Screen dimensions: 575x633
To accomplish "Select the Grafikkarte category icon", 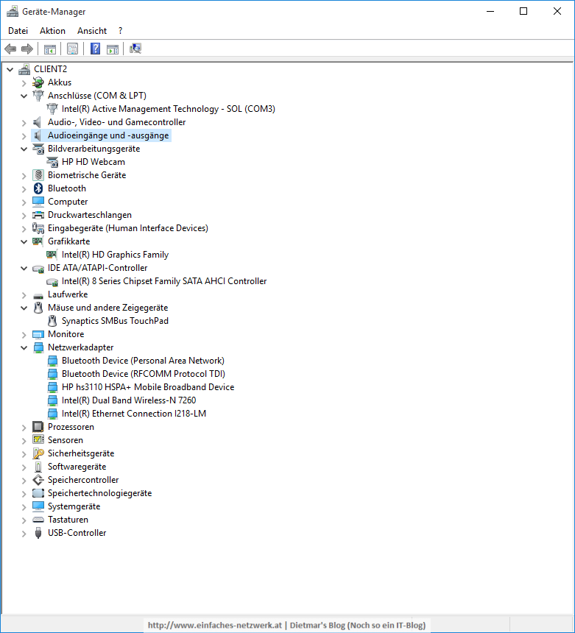I will [38, 241].
